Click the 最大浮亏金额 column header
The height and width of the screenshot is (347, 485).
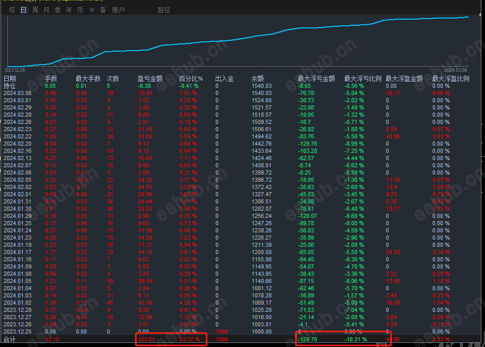tap(316, 78)
